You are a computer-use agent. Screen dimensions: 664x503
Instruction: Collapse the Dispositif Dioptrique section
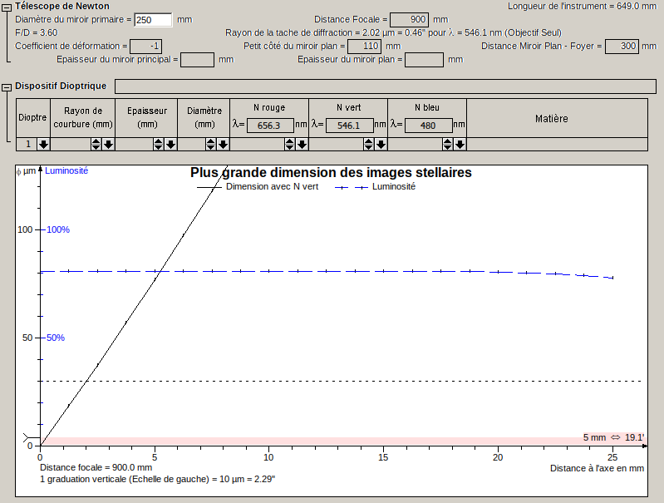click(7, 88)
